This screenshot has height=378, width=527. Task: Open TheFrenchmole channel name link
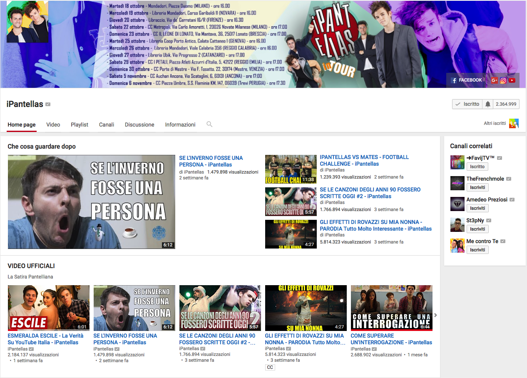[485, 179]
